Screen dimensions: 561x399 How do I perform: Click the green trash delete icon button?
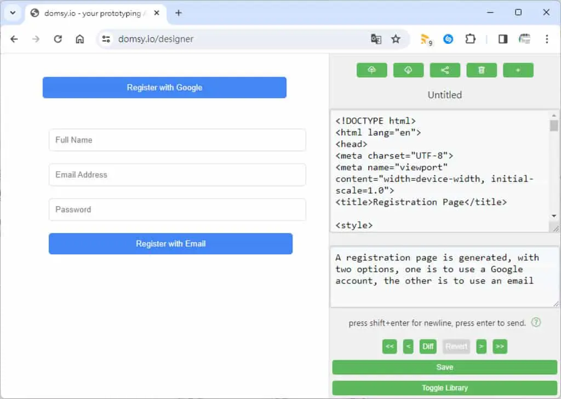pyautogui.click(x=482, y=70)
